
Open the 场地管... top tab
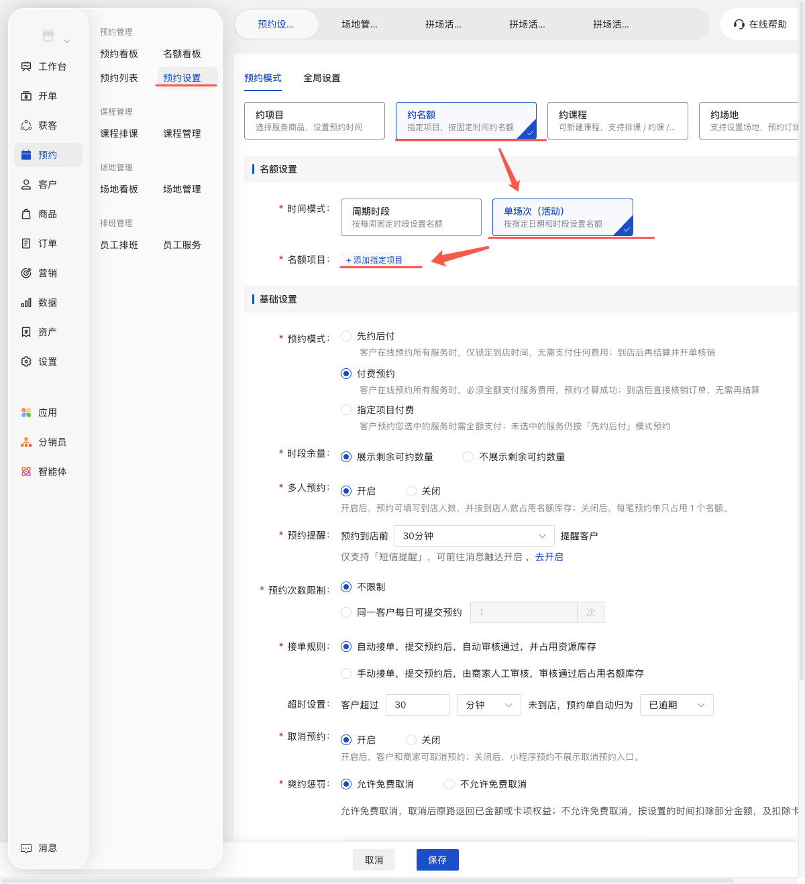[x=360, y=24]
